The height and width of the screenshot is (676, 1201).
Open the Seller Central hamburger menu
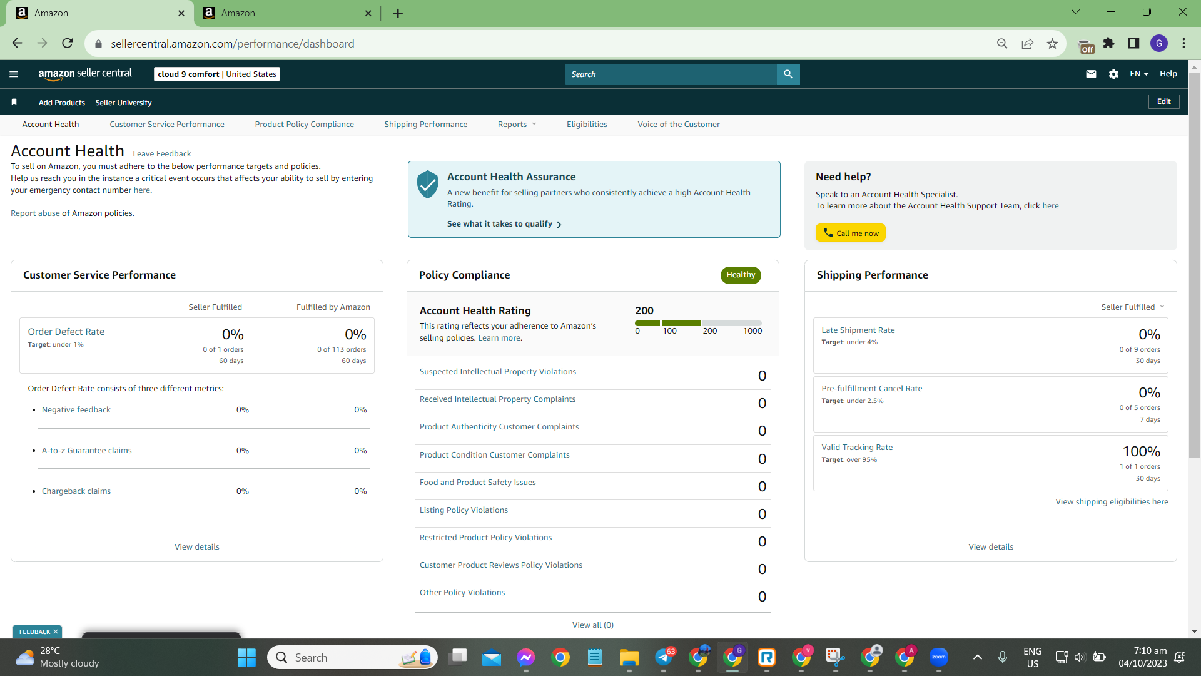coord(14,74)
